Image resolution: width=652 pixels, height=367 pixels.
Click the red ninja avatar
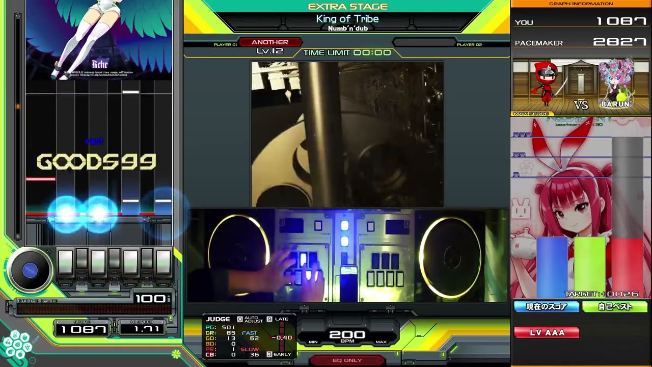click(547, 84)
